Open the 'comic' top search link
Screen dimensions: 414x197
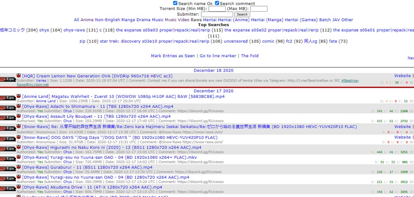(x=268, y=41)
